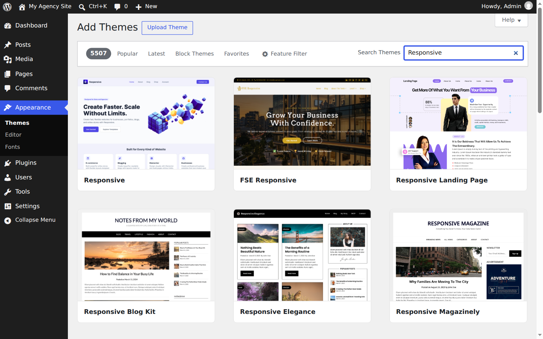This screenshot has height=339, width=543.
Task: Click the Upload Theme button
Action: 167,28
